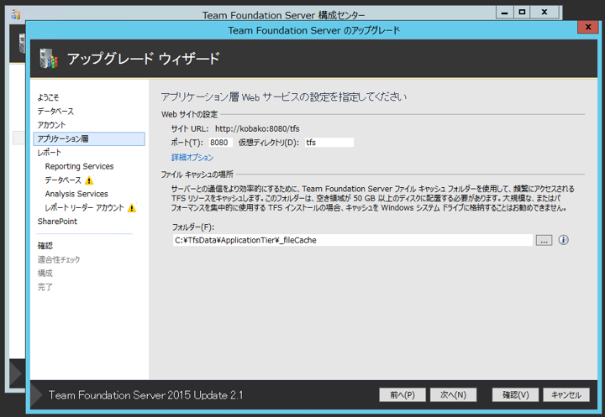Image resolution: width=605 pixels, height=417 pixels.
Task: Open the SharePoint step
Action: coord(57,222)
